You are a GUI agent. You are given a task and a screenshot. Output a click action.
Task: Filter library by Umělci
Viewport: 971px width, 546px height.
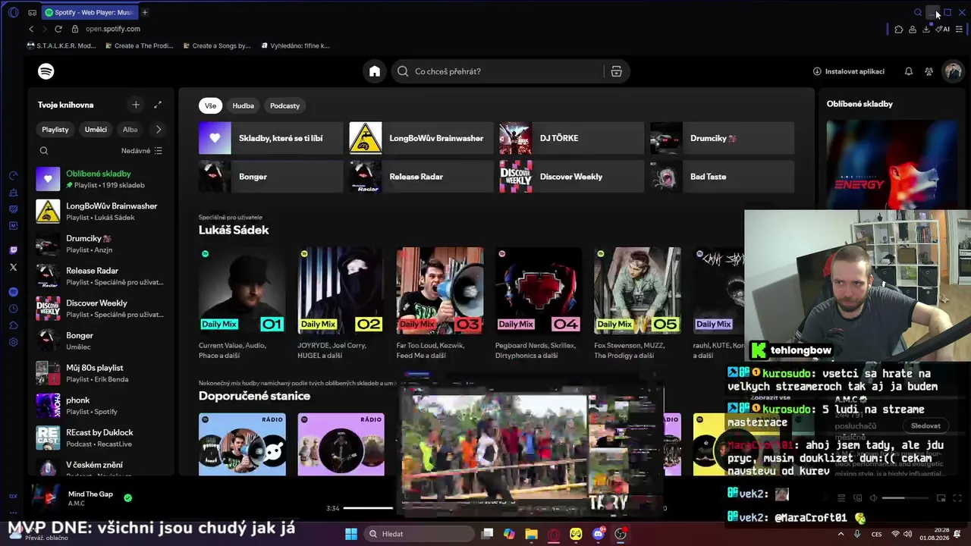pyautogui.click(x=96, y=129)
